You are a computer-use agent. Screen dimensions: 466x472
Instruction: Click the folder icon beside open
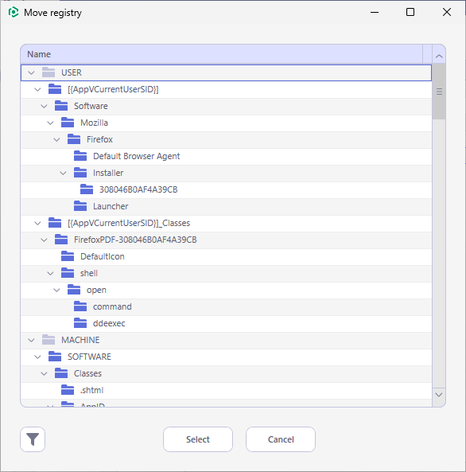click(x=74, y=290)
